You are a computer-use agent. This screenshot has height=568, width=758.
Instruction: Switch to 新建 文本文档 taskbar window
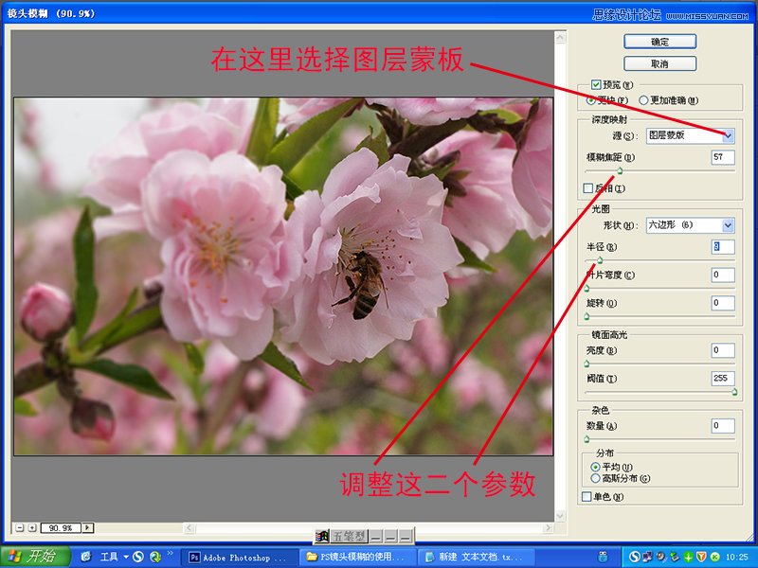click(x=477, y=558)
